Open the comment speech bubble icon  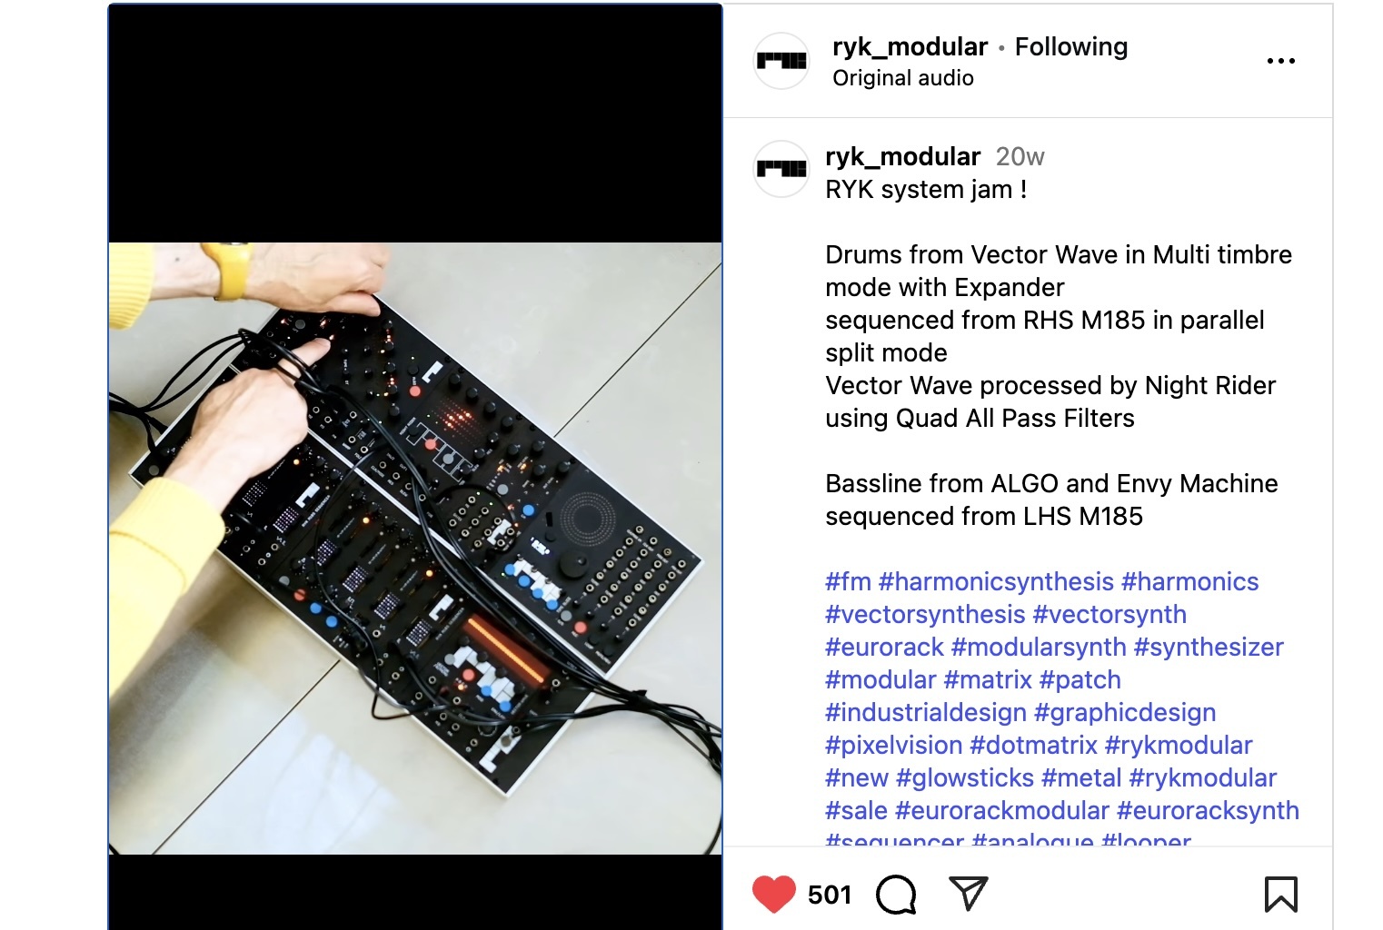coord(896,895)
